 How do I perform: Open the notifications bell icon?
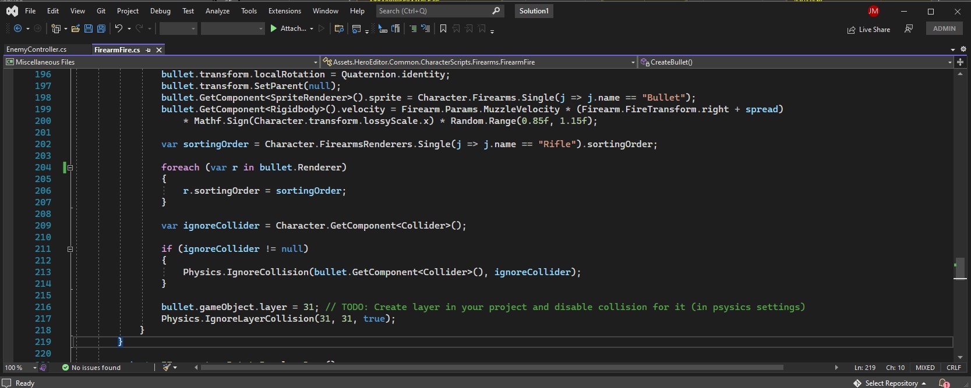(x=944, y=383)
